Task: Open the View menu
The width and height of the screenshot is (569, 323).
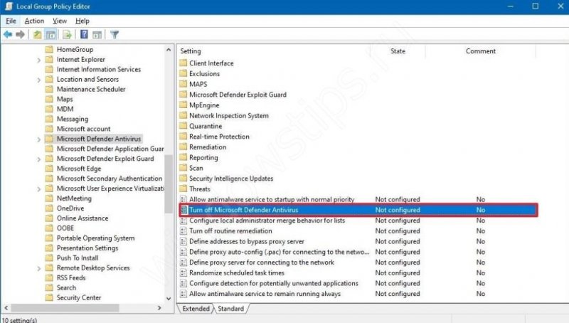Action: point(60,21)
